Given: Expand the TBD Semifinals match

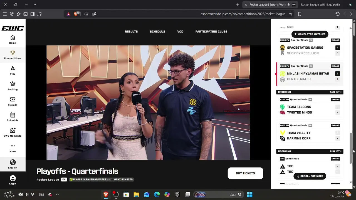Looking at the screenshot, I should coord(335,159).
